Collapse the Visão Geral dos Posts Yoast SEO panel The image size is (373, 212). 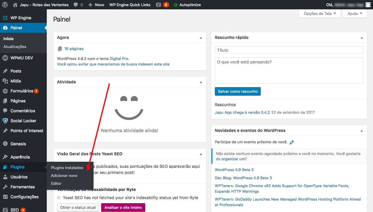pos(201,154)
